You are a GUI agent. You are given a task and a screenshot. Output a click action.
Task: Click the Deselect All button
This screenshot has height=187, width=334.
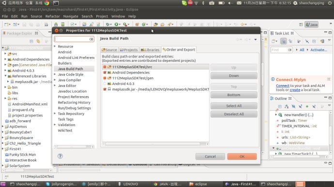[234, 114]
